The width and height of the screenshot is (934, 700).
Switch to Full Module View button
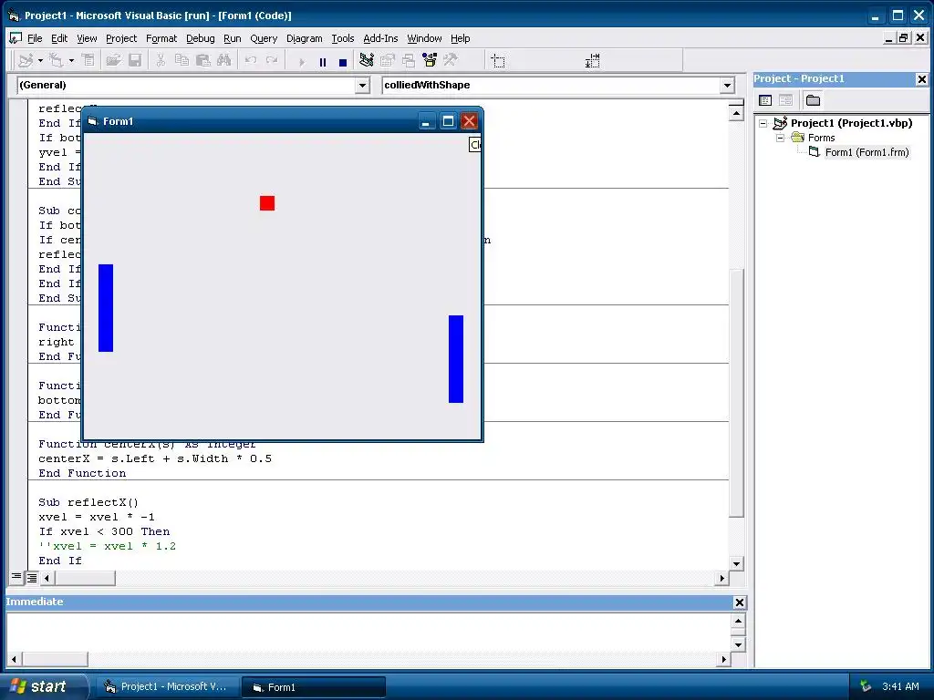coord(32,577)
